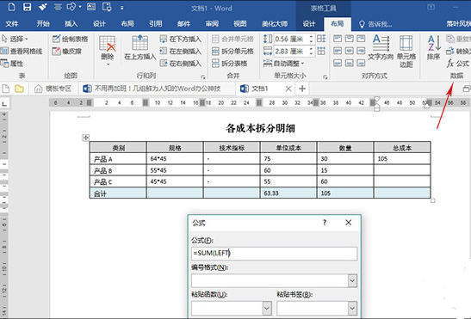Image resolution: width=471 pixels, height=319 pixels.
Task: Open the 审阅 (Review) tab
Action: 212,24
